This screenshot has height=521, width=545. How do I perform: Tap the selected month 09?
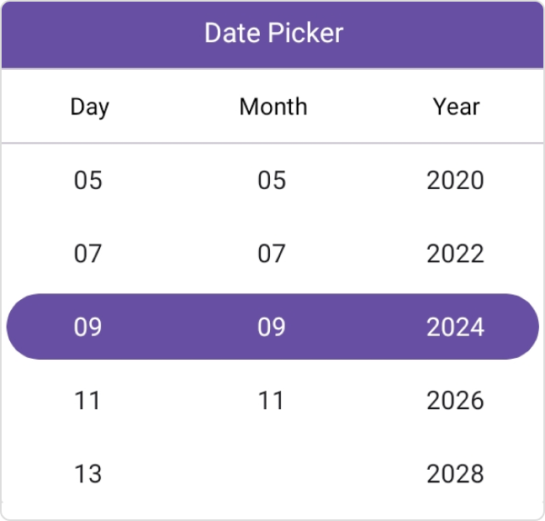272,327
